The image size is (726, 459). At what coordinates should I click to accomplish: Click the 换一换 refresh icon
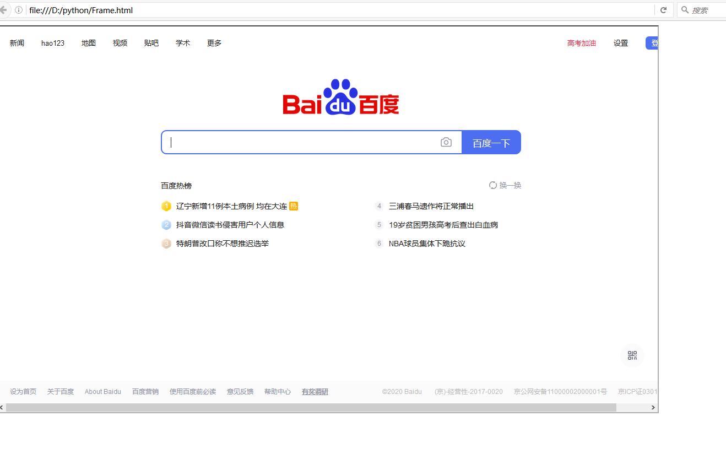(x=493, y=185)
